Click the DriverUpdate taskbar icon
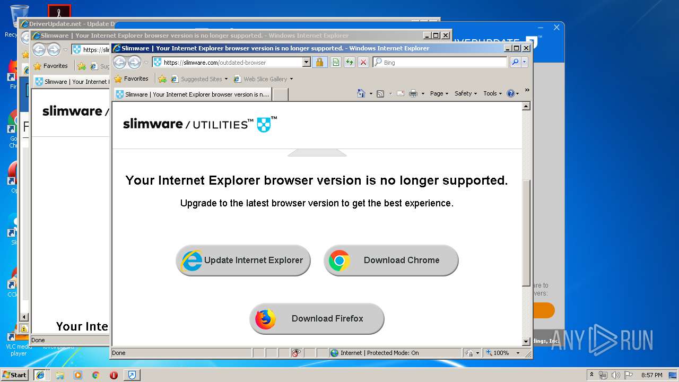679x382 pixels. [132, 375]
